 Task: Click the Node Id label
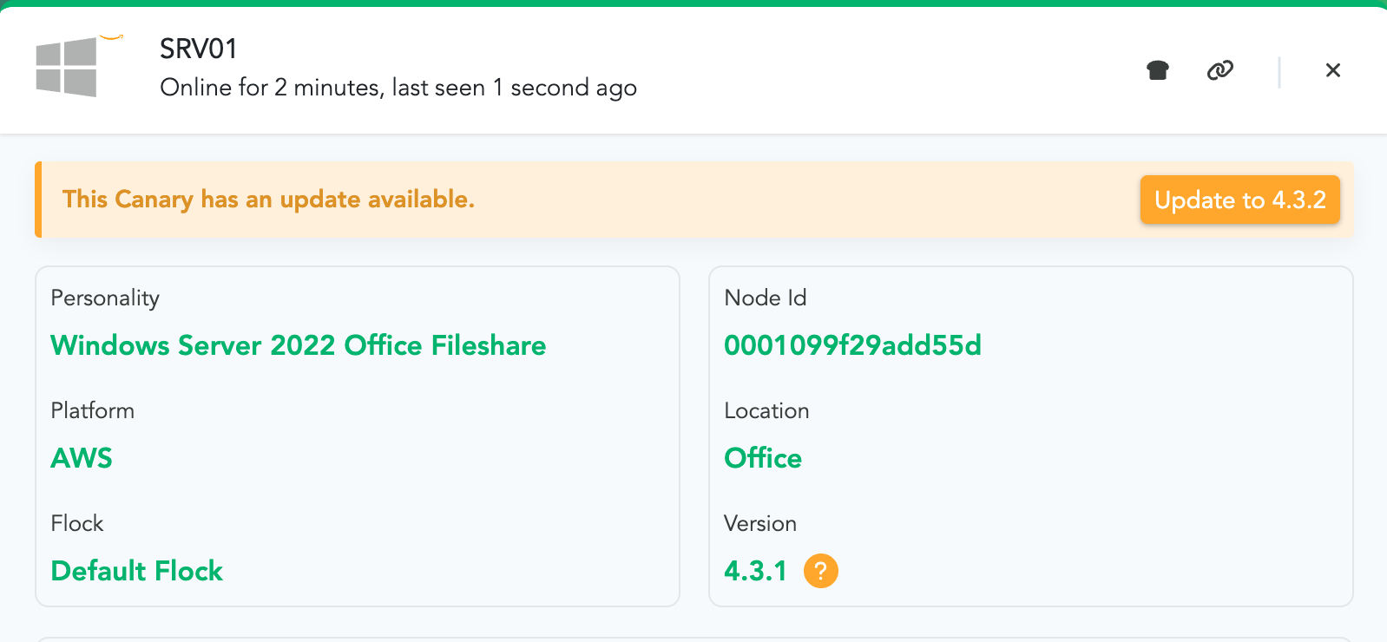(x=766, y=298)
